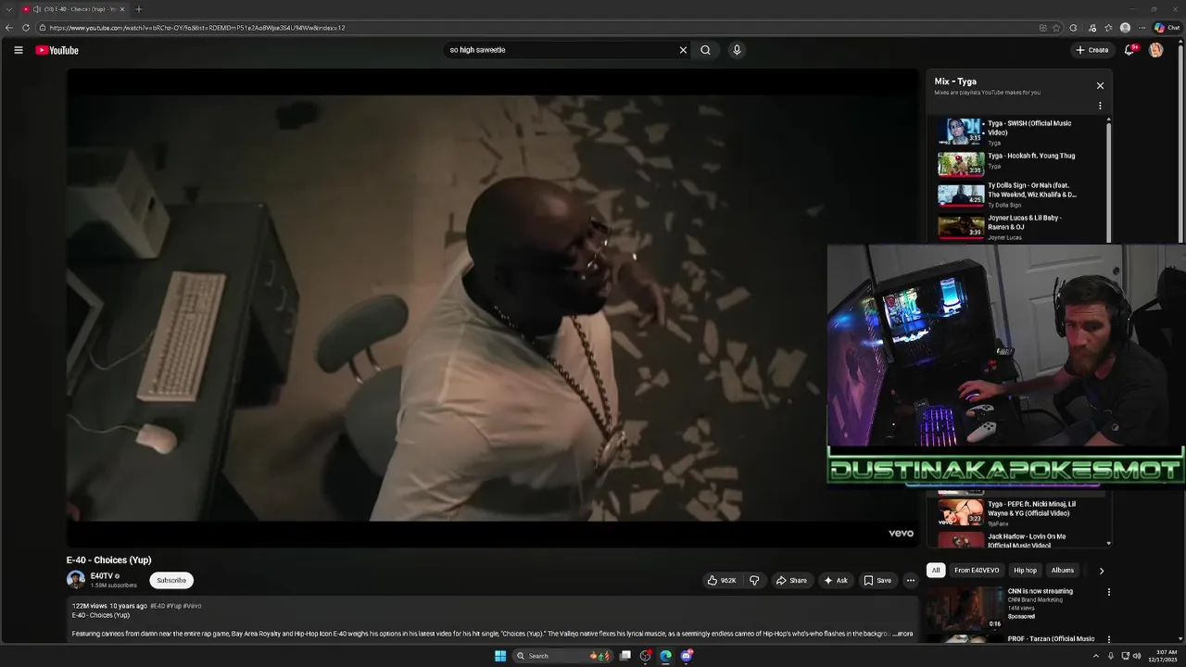Open the system tray volume control

click(x=1137, y=656)
